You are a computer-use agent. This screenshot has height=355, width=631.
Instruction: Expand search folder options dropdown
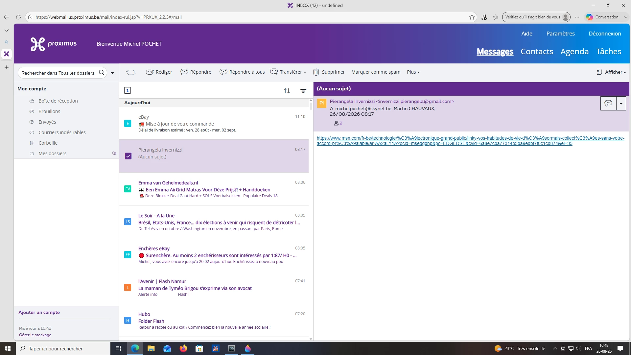pos(112,73)
